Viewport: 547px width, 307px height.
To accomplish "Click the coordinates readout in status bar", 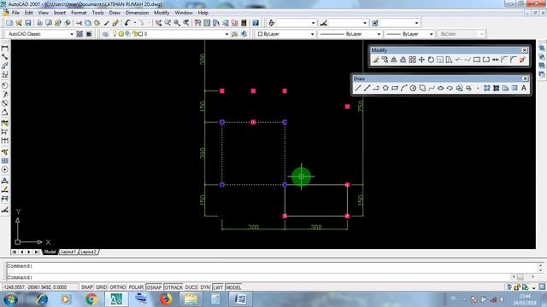I will (40, 287).
